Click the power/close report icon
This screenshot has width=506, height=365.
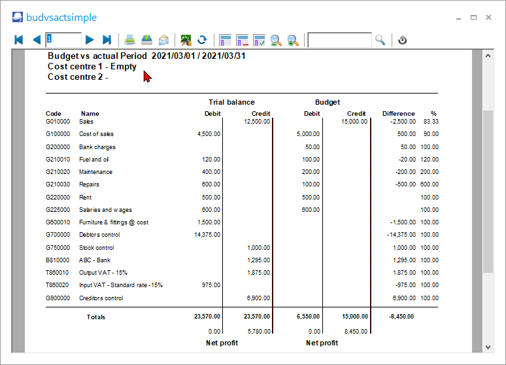(403, 40)
